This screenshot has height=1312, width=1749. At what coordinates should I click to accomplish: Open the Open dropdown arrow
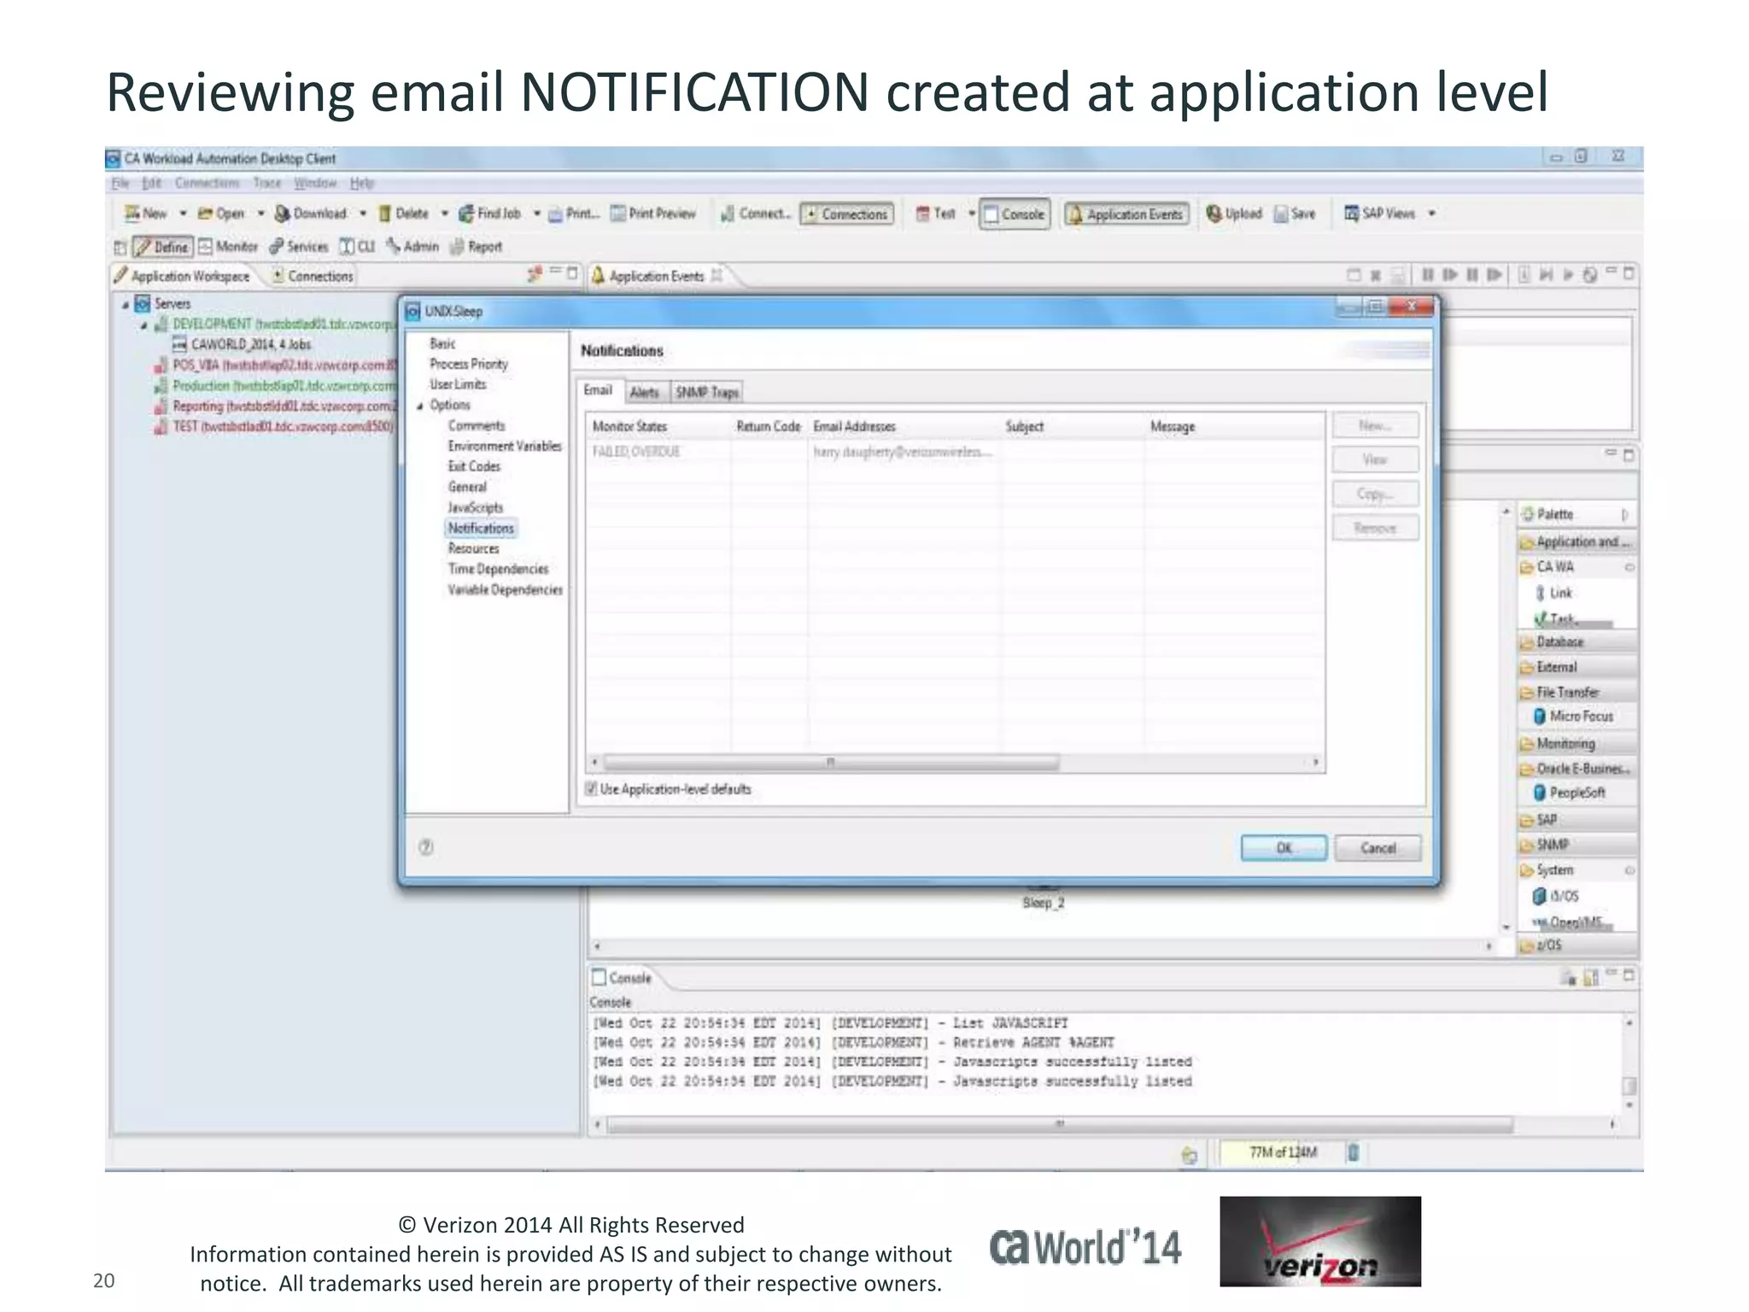tap(260, 214)
